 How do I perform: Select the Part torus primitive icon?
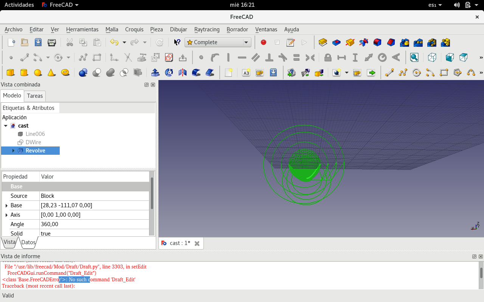point(65,72)
